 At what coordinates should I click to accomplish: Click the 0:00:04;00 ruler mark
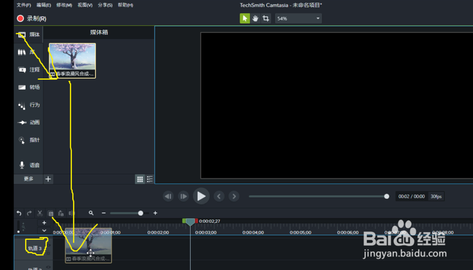pos(253,232)
